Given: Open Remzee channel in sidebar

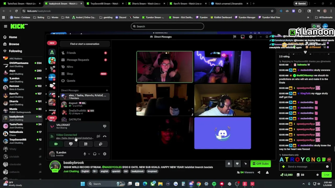Looking at the screenshot, I should click(22, 87).
